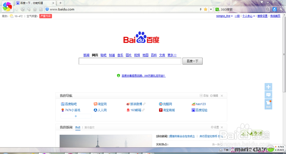Viewport: 286px width, 154px height.
Task: Click 编辑 in 我的导航 panel
Action: 214,96
